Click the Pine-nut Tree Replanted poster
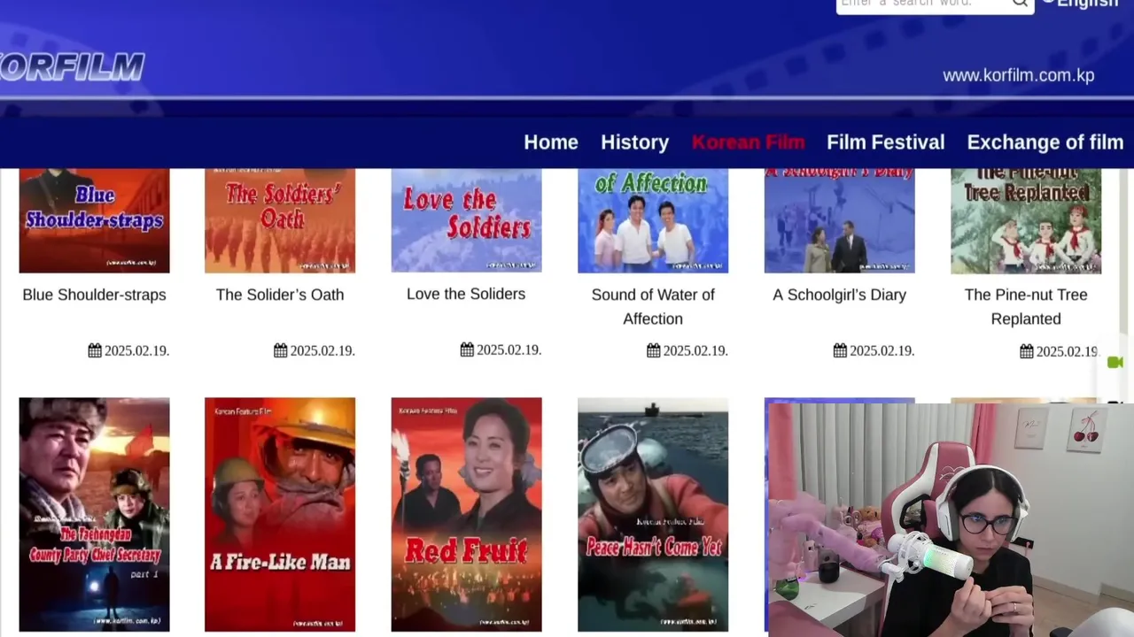This screenshot has width=1134, height=637. click(x=1026, y=220)
